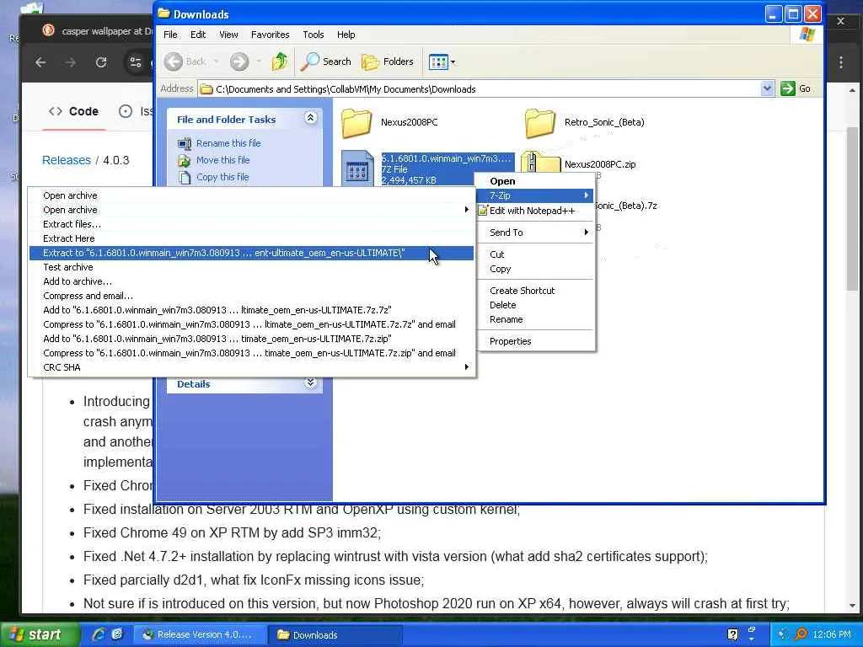Click the address bar path field
Screen dimensions: 863x647
click(479, 89)
